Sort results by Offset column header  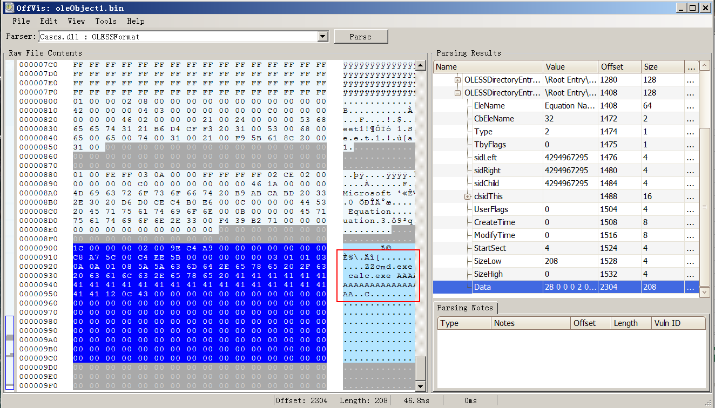click(x=620, y=67)
